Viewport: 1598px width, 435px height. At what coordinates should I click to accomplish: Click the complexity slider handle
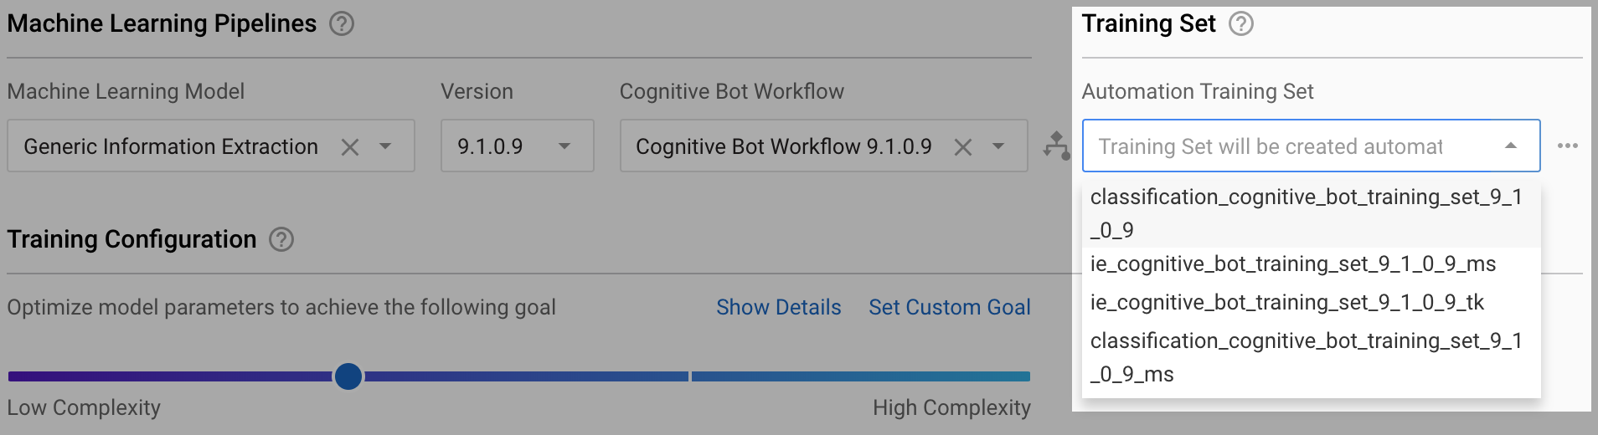click(348, 376)
